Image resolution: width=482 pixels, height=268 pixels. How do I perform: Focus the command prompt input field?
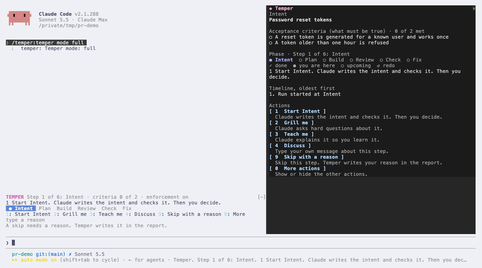click(x=241, y=243)
